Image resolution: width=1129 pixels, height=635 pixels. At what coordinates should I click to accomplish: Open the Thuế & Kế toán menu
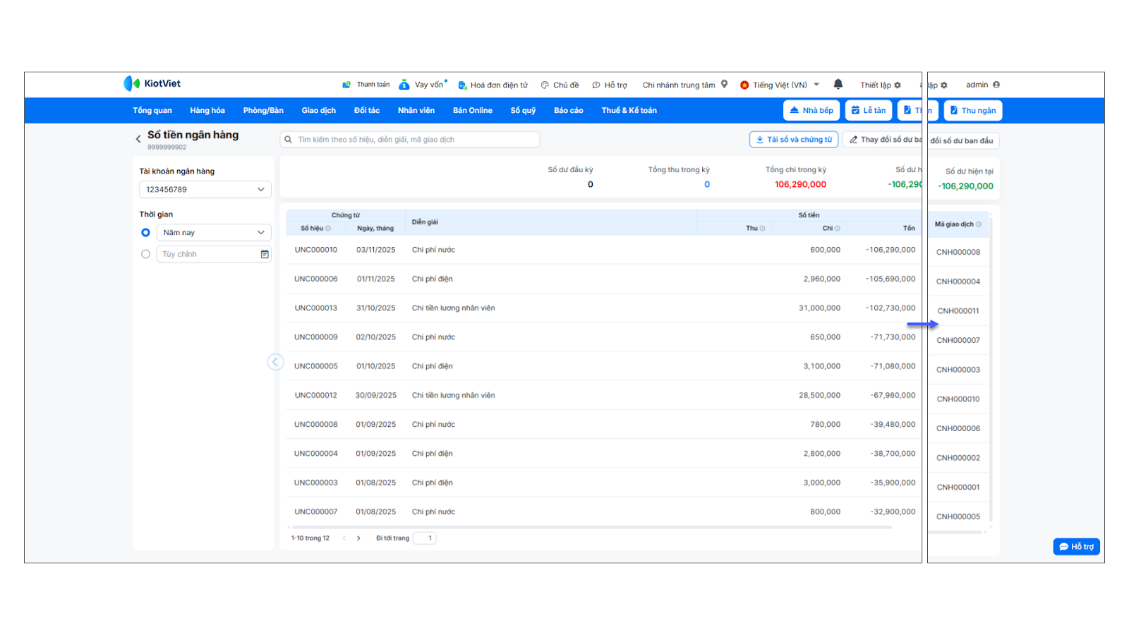click(629, 111)
